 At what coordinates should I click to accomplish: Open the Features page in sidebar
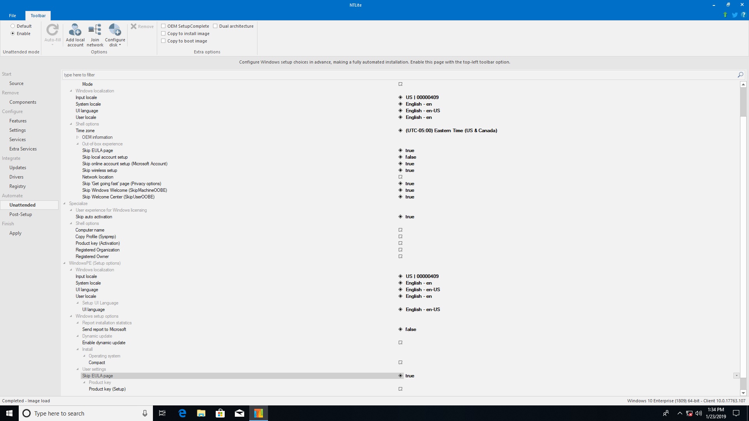coord(18,121)
